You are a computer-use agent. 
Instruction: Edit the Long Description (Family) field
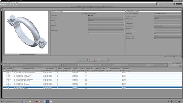point(167,14)
